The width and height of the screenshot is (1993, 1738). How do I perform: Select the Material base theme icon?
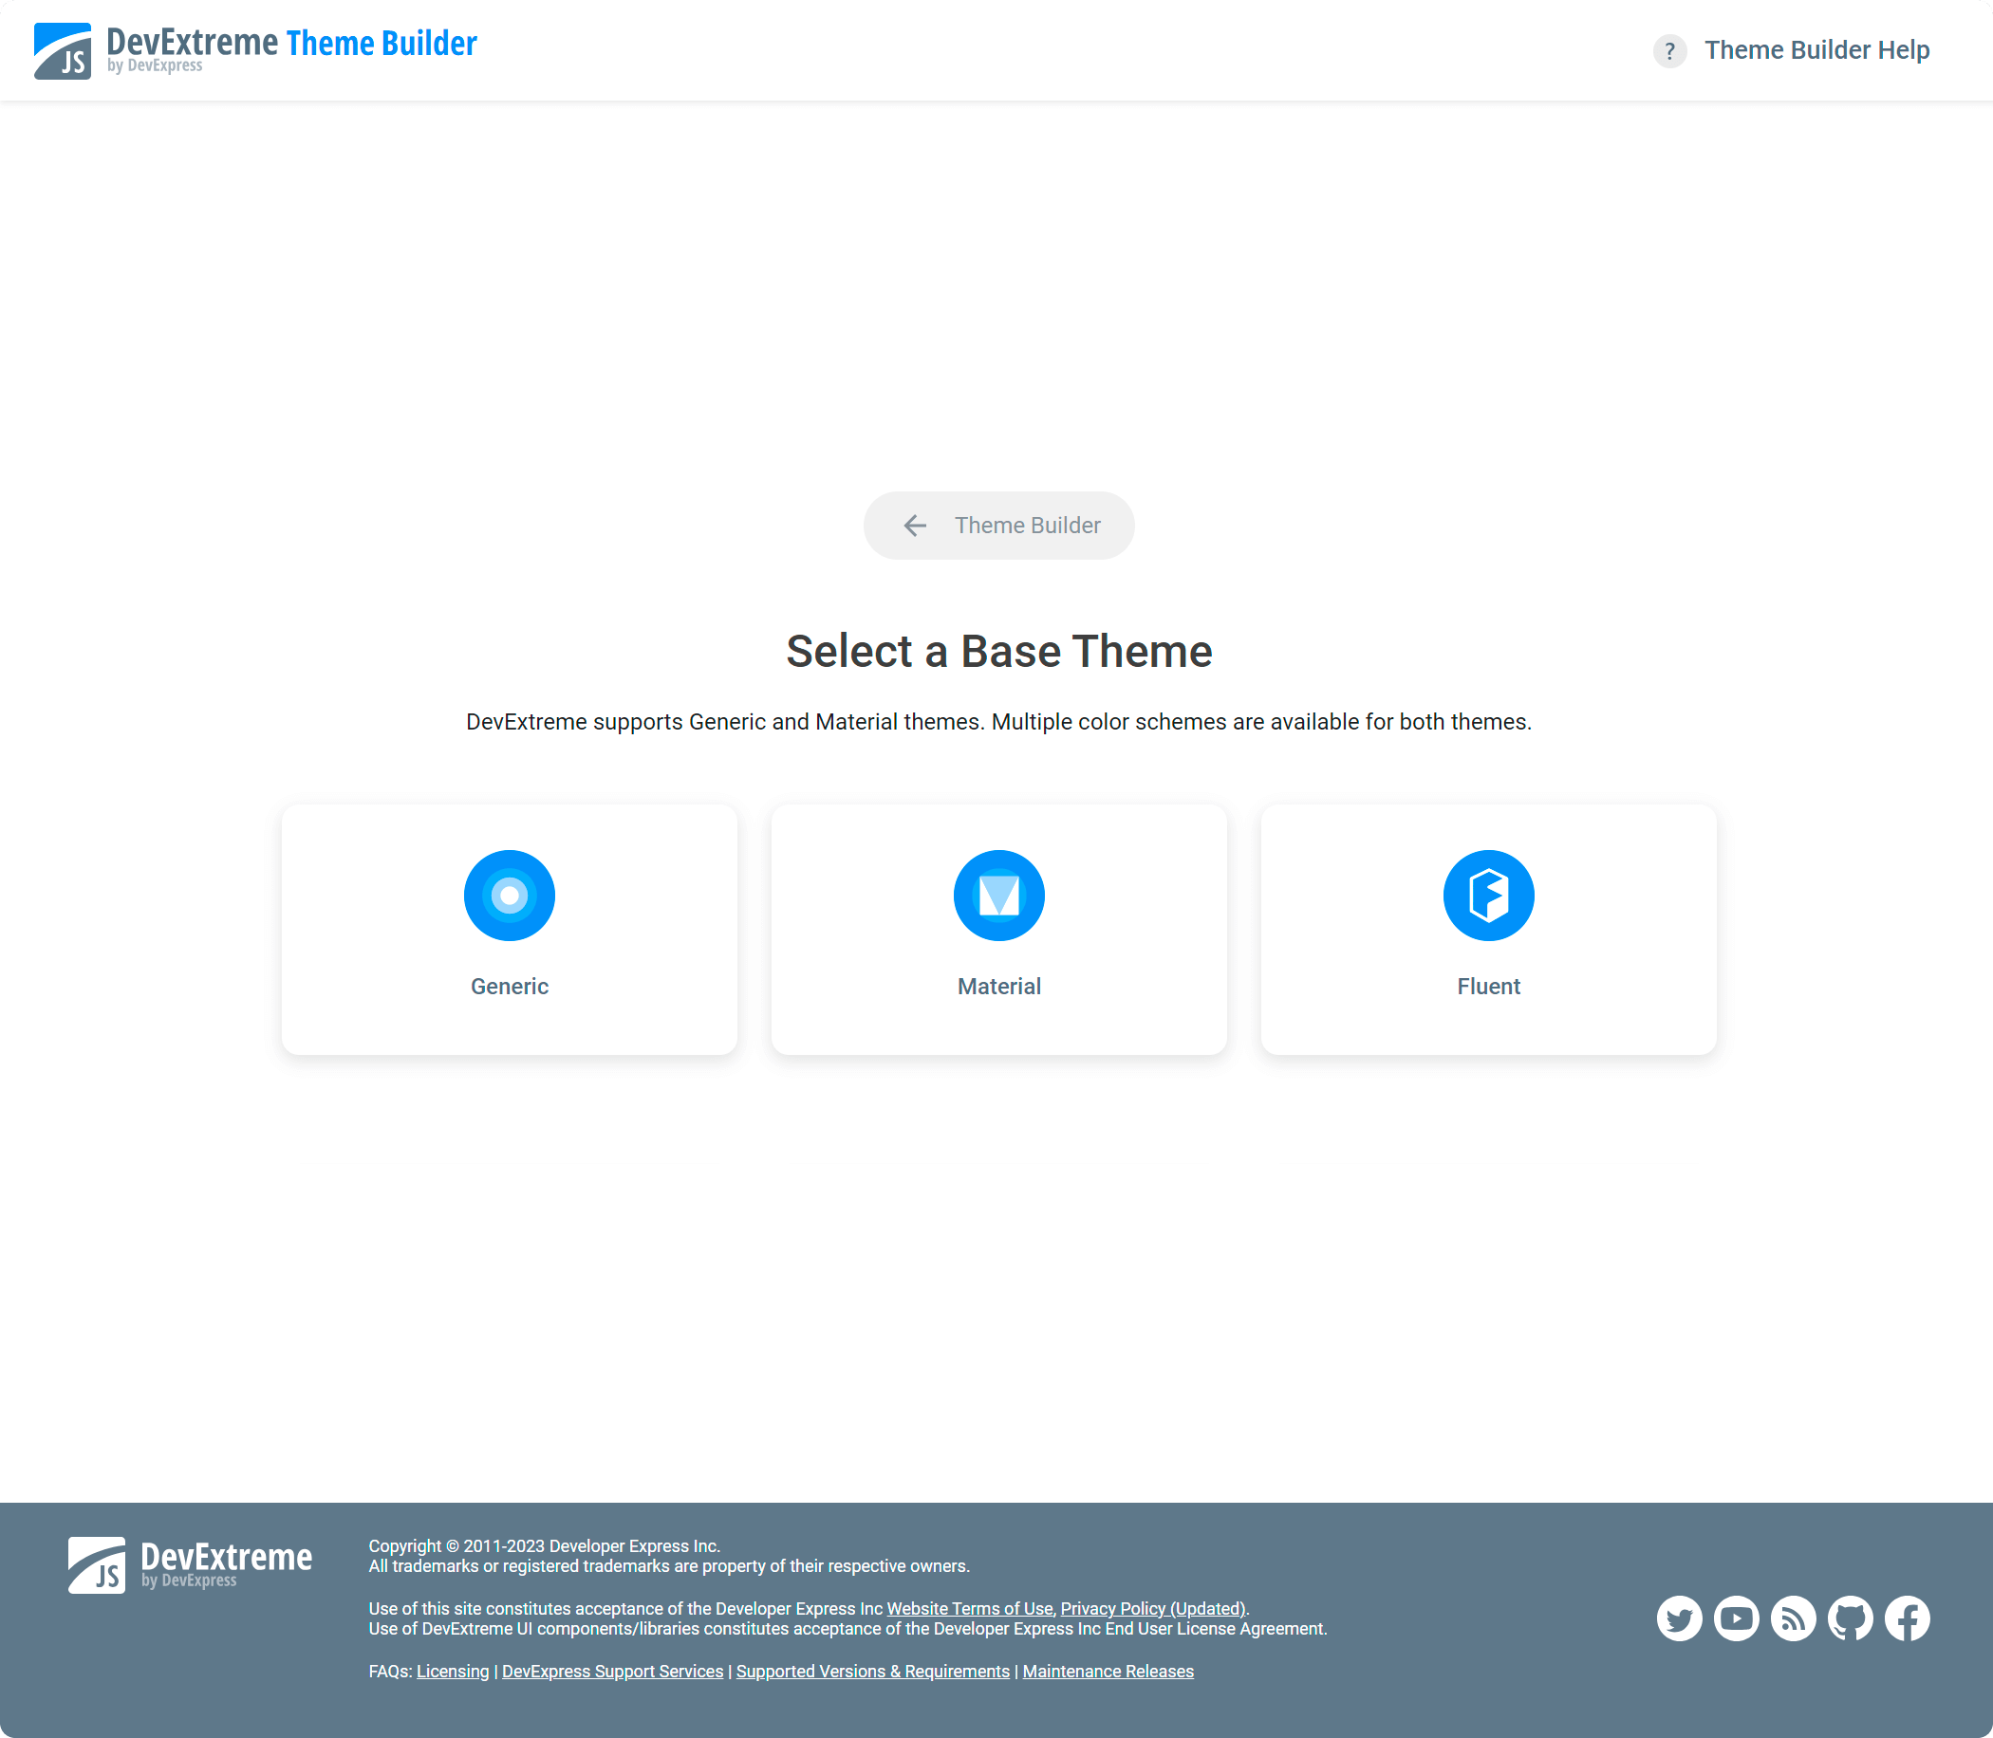pos(998,895)
